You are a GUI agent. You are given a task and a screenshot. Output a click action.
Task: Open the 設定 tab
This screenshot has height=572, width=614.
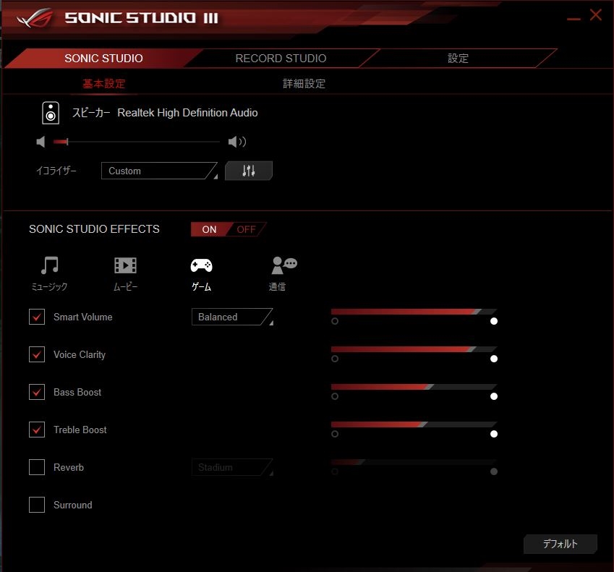[x=458, y=59]
